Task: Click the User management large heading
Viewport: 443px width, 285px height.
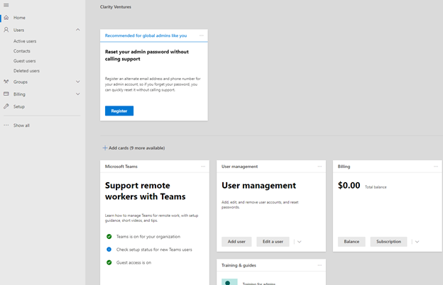Action: click(259, 185)
